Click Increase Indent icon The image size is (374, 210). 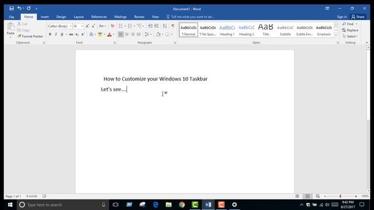[156, 26]
